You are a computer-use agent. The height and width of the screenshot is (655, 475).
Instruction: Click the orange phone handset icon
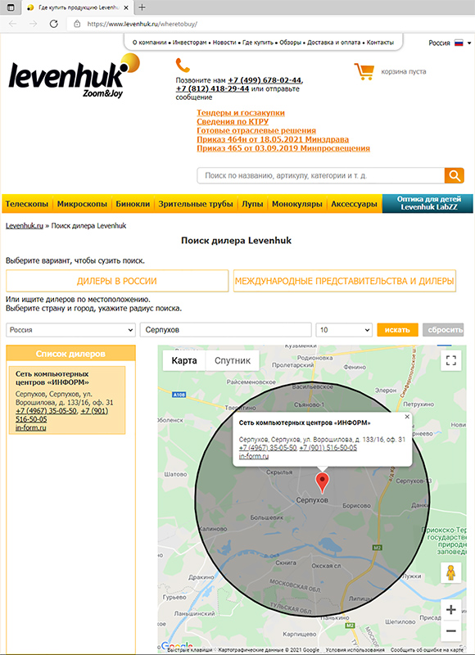(x=183, y=65)
